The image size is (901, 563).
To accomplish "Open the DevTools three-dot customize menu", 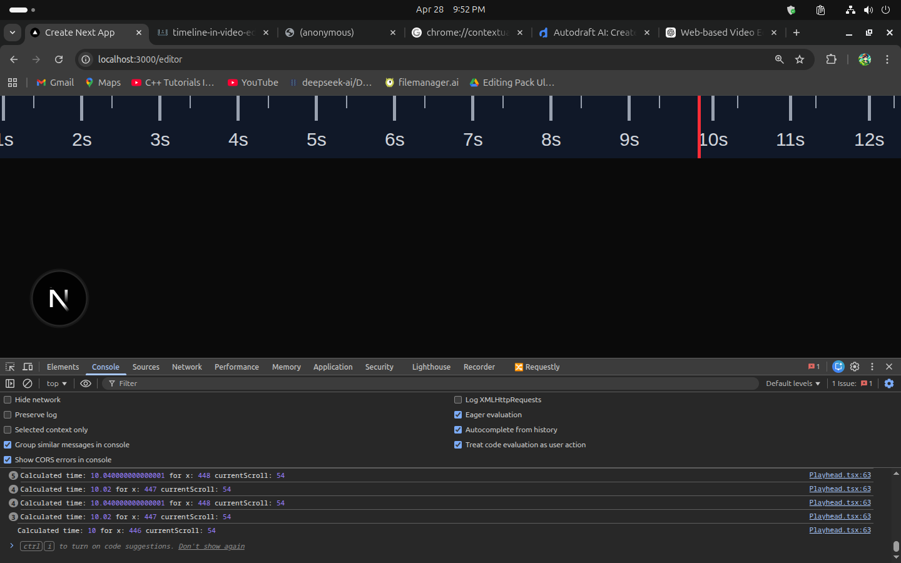I will (872, 367).
